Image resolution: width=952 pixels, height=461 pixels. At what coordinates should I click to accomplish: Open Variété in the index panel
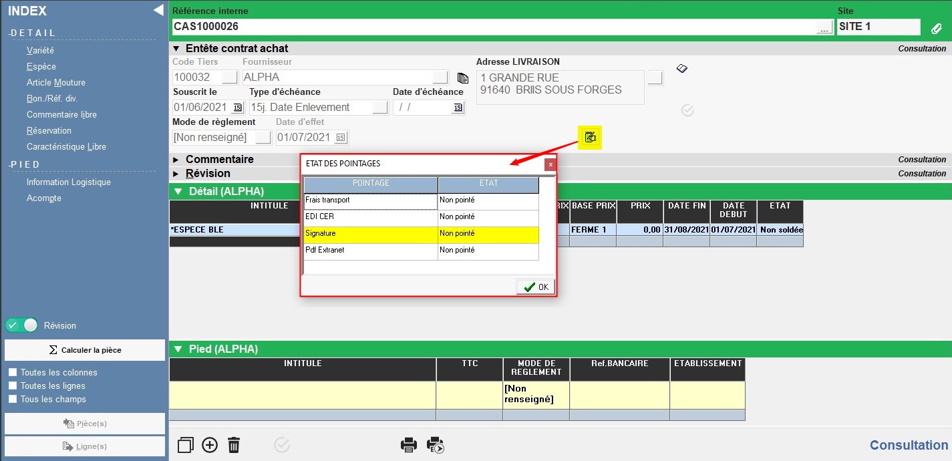pyautogui.click(x=40, y=51)
